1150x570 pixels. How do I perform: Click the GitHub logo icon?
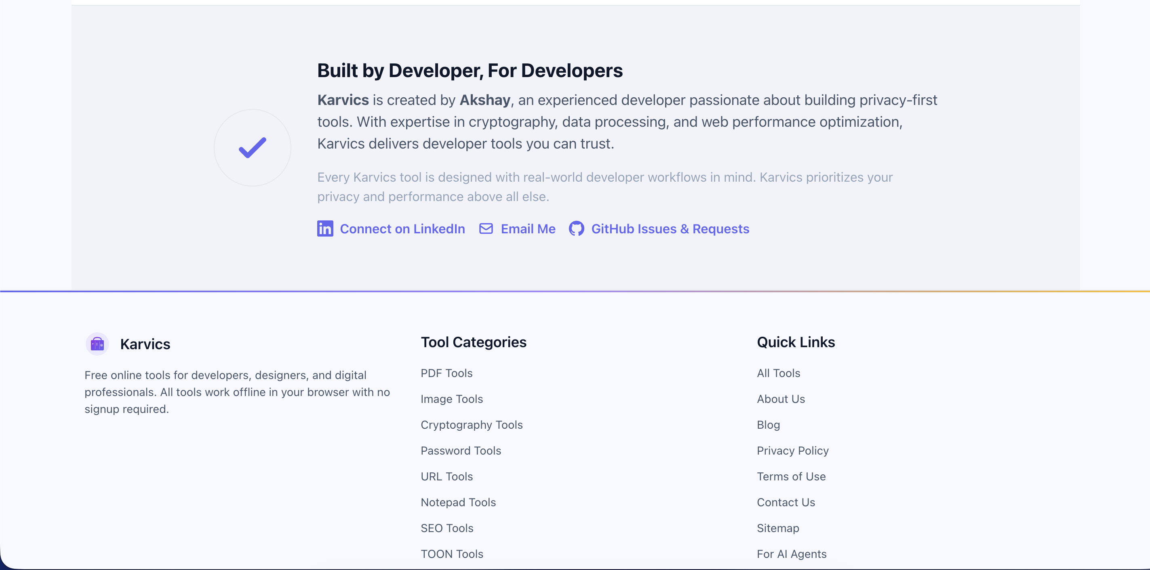coord(577,229)
